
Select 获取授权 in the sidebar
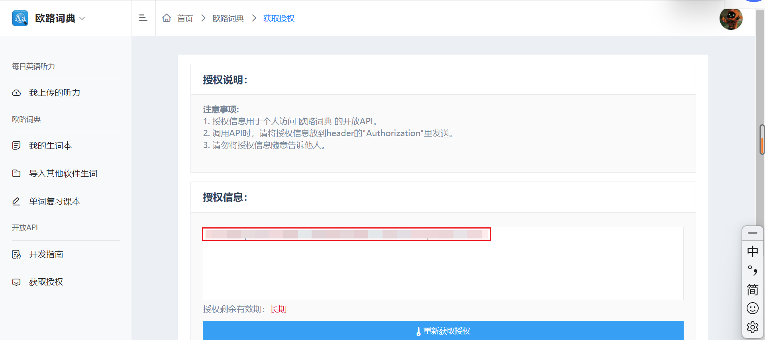tap(46, 282)
